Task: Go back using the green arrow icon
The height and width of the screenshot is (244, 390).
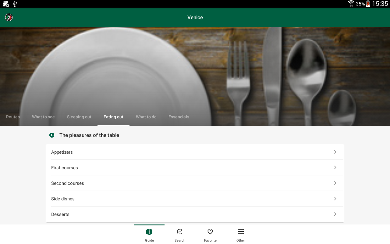Action: point(52,135)
